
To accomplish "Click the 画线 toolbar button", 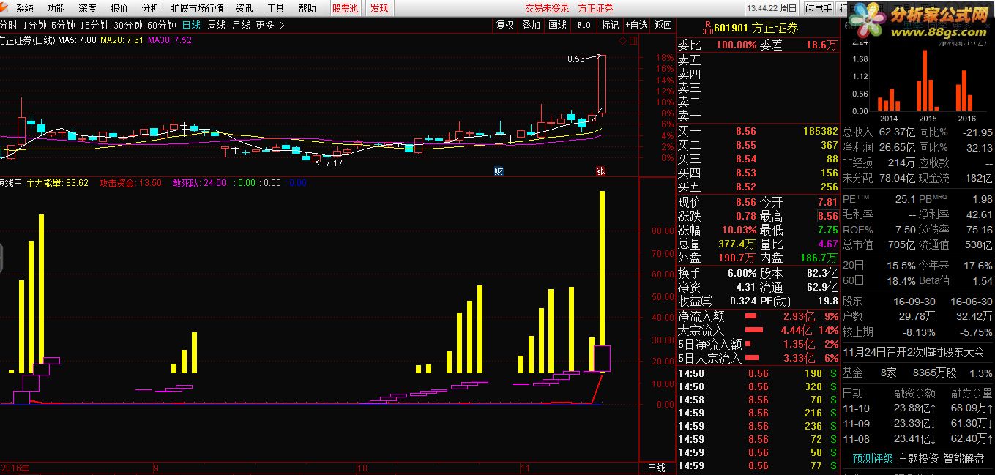I will click(x=557, y=25).
